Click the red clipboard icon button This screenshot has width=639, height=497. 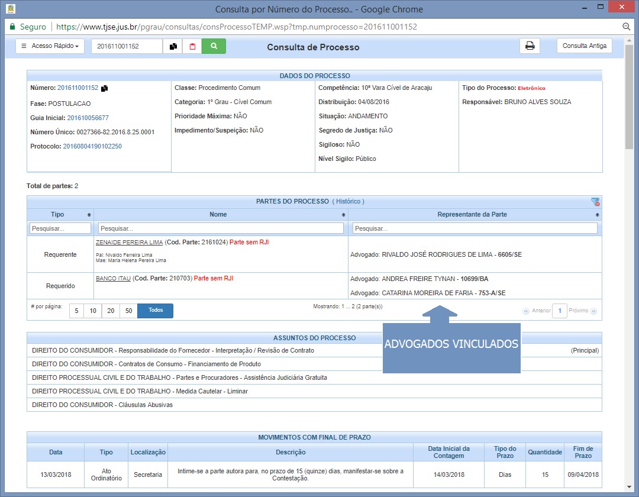192,46
